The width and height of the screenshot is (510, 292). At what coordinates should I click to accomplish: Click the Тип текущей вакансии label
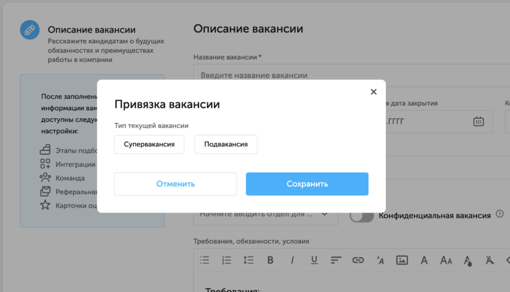click(x=151, y=126)
